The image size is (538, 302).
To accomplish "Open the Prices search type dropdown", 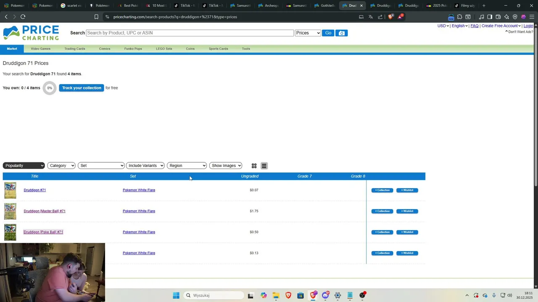I will [x=308, y=33].
